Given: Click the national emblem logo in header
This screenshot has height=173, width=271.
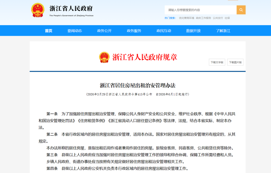Looking at the screenshot, I should [38, 10].
